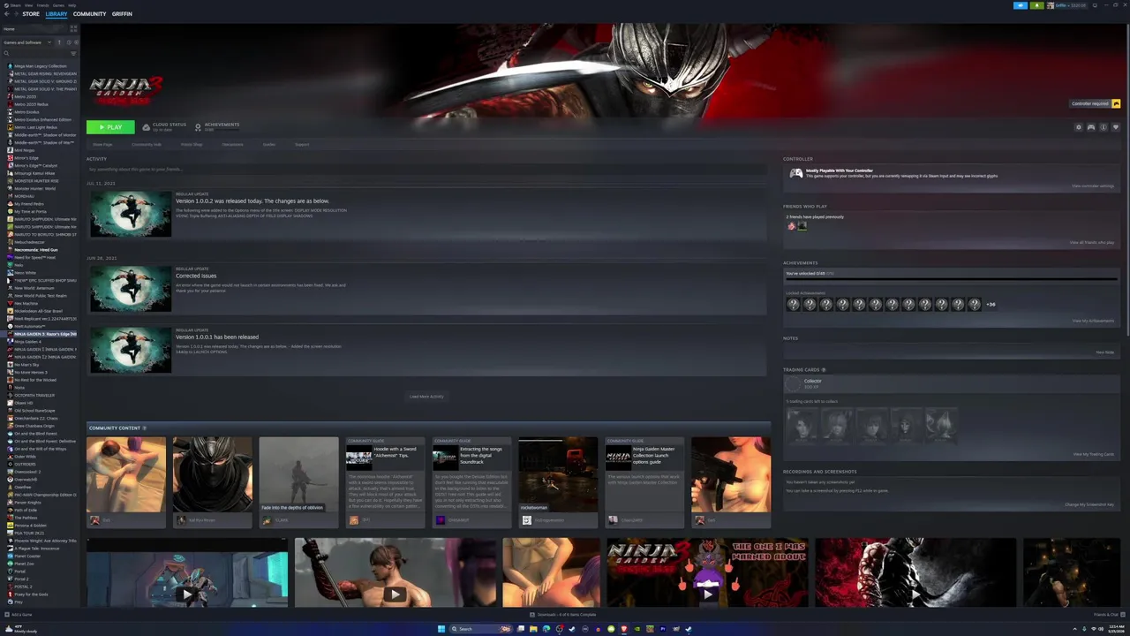Open the Store Page link
The width and height of the screenshot is (1130, 636).
[102, 144]
